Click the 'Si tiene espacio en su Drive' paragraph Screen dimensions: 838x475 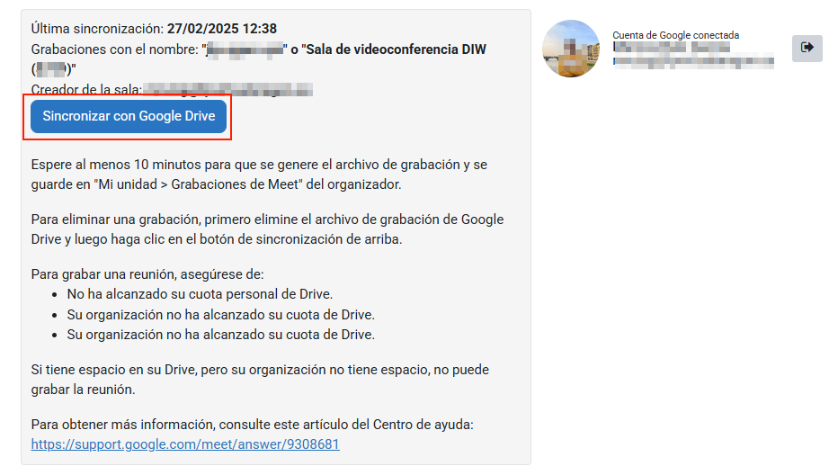click(260, 380)
